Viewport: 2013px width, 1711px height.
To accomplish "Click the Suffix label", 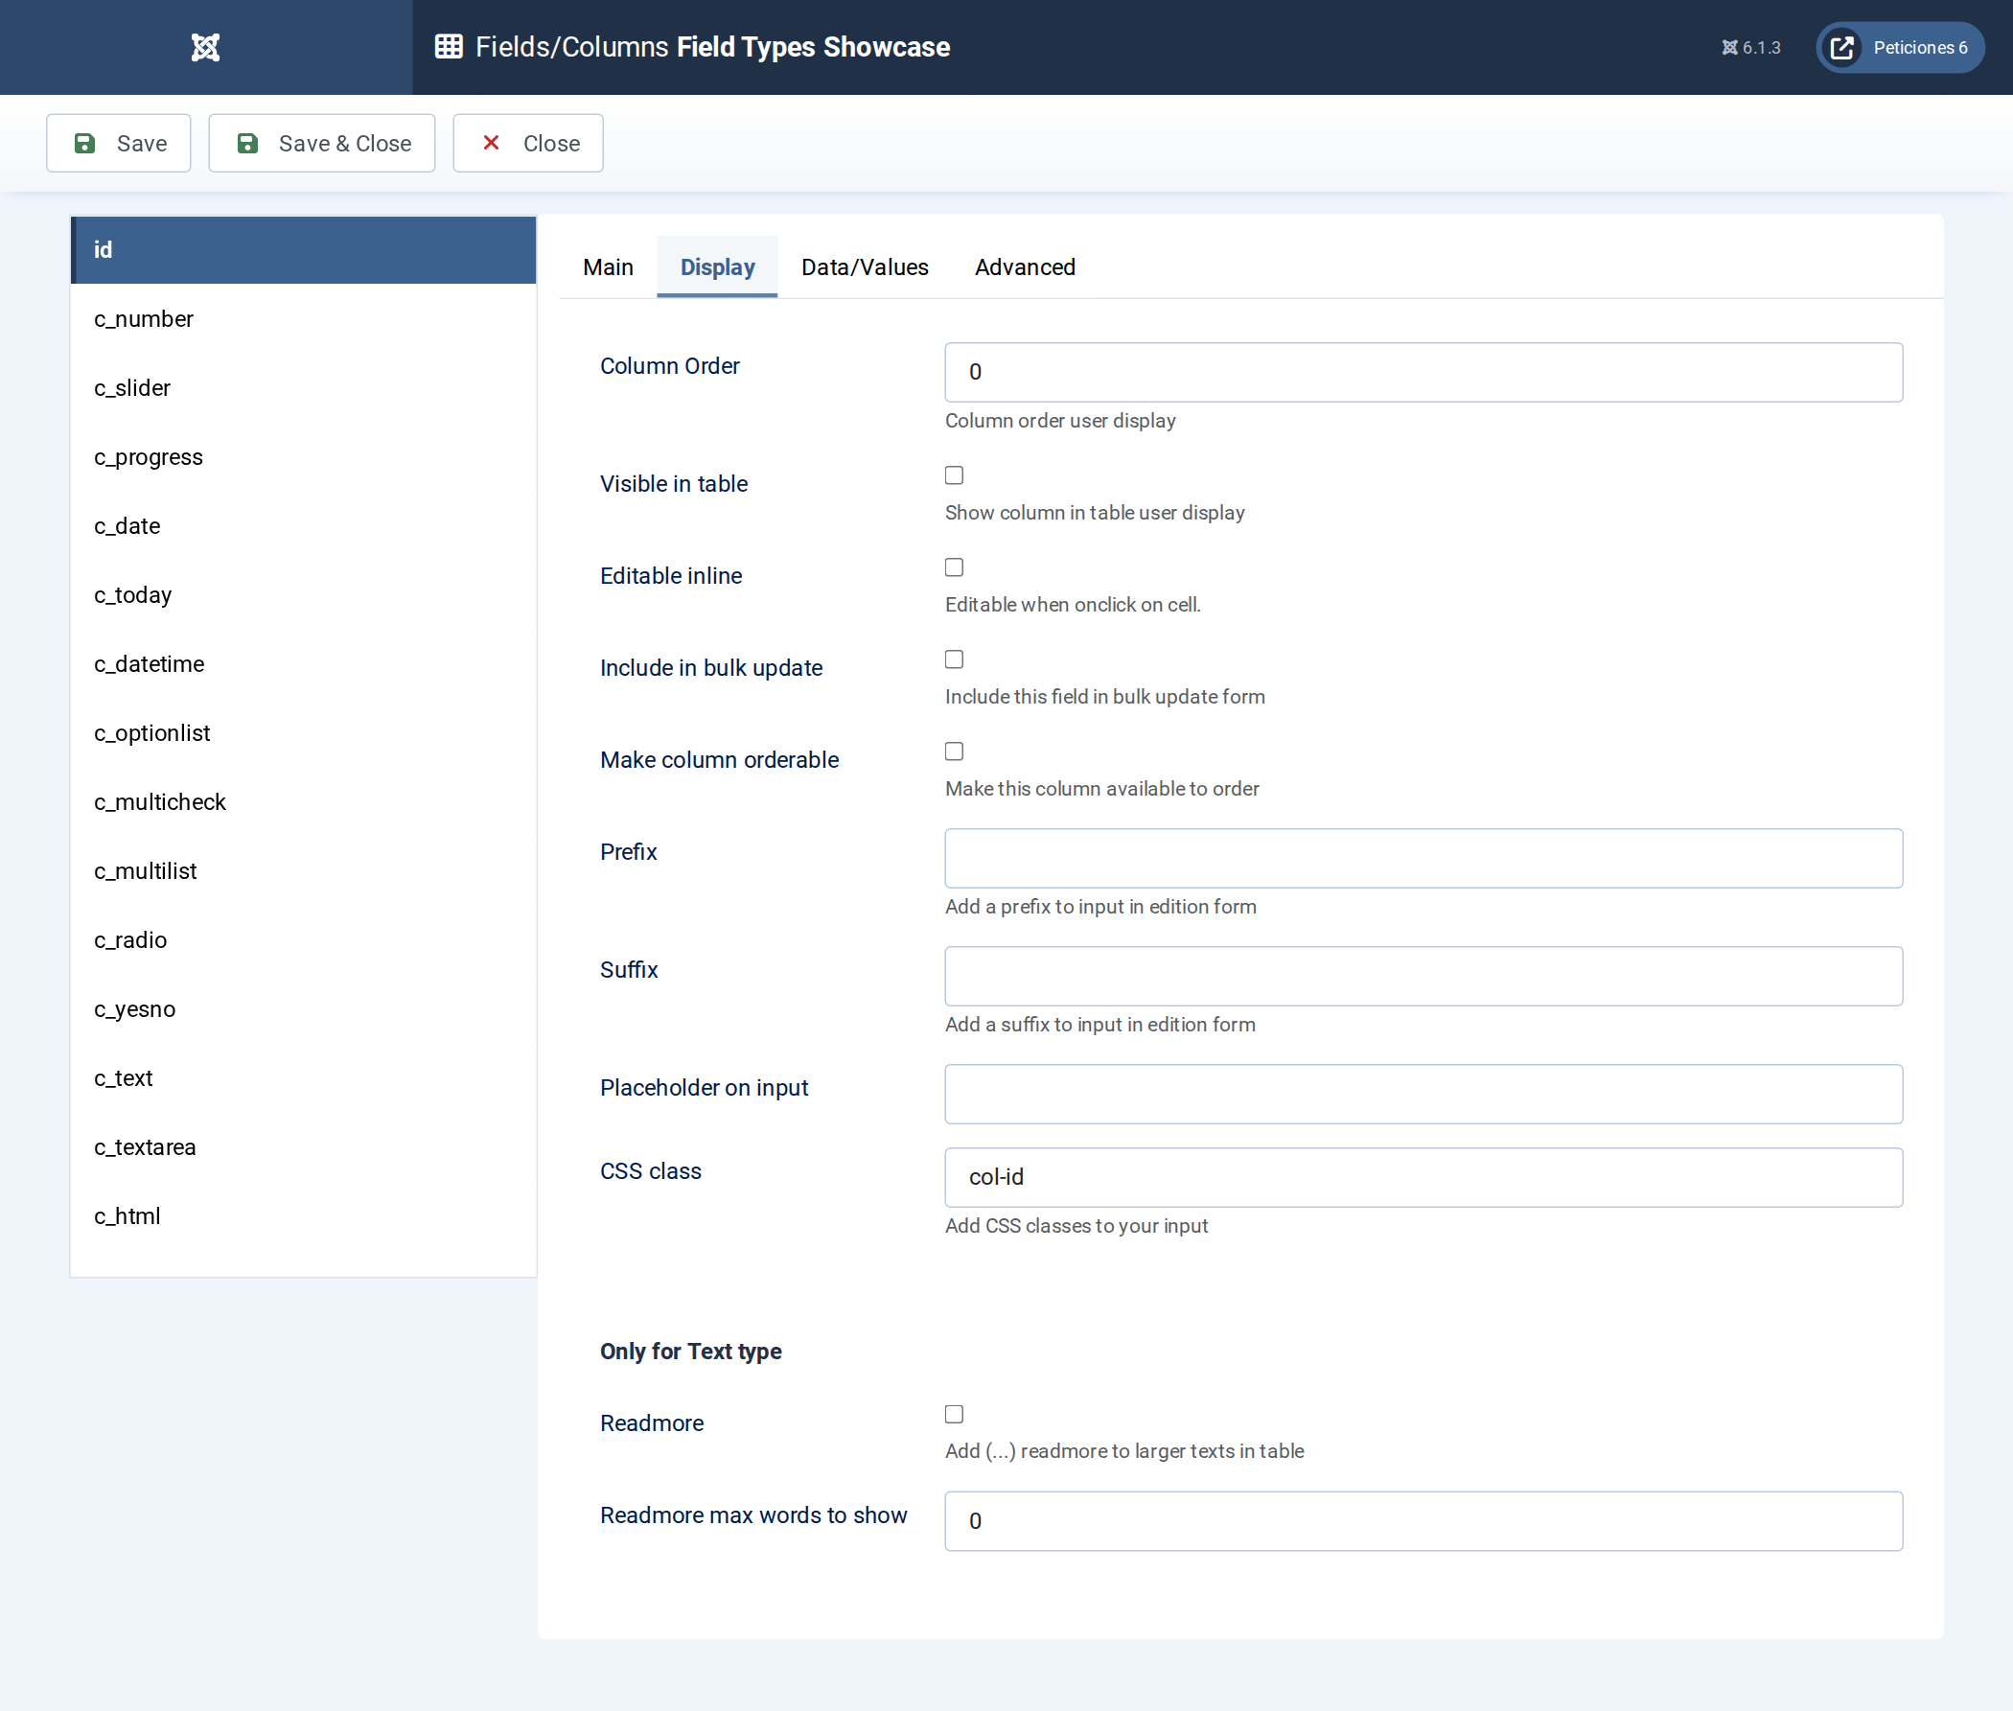I will [x=629, y=970].
